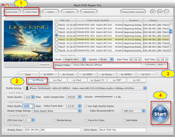Click the Volume slider handle
The width and height of the screenshot is (175, 137).
pyautogui.click(x=102, y=97)
